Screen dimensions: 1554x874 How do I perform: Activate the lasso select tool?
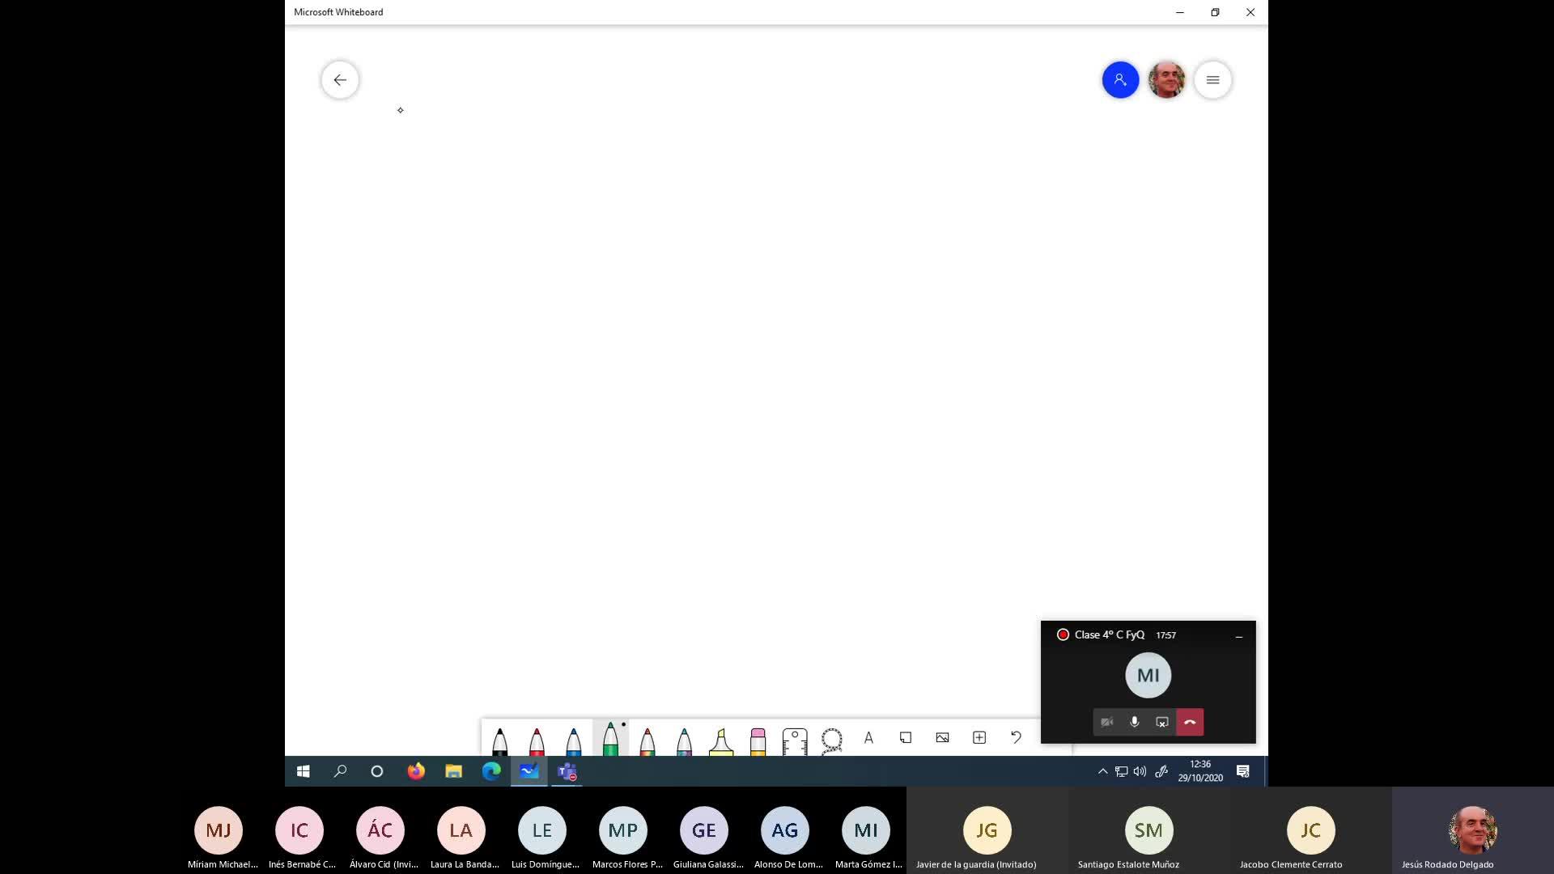[x=831, y=740]
